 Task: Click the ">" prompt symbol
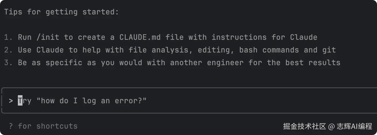pyautogui.click(x=11, y=101)
